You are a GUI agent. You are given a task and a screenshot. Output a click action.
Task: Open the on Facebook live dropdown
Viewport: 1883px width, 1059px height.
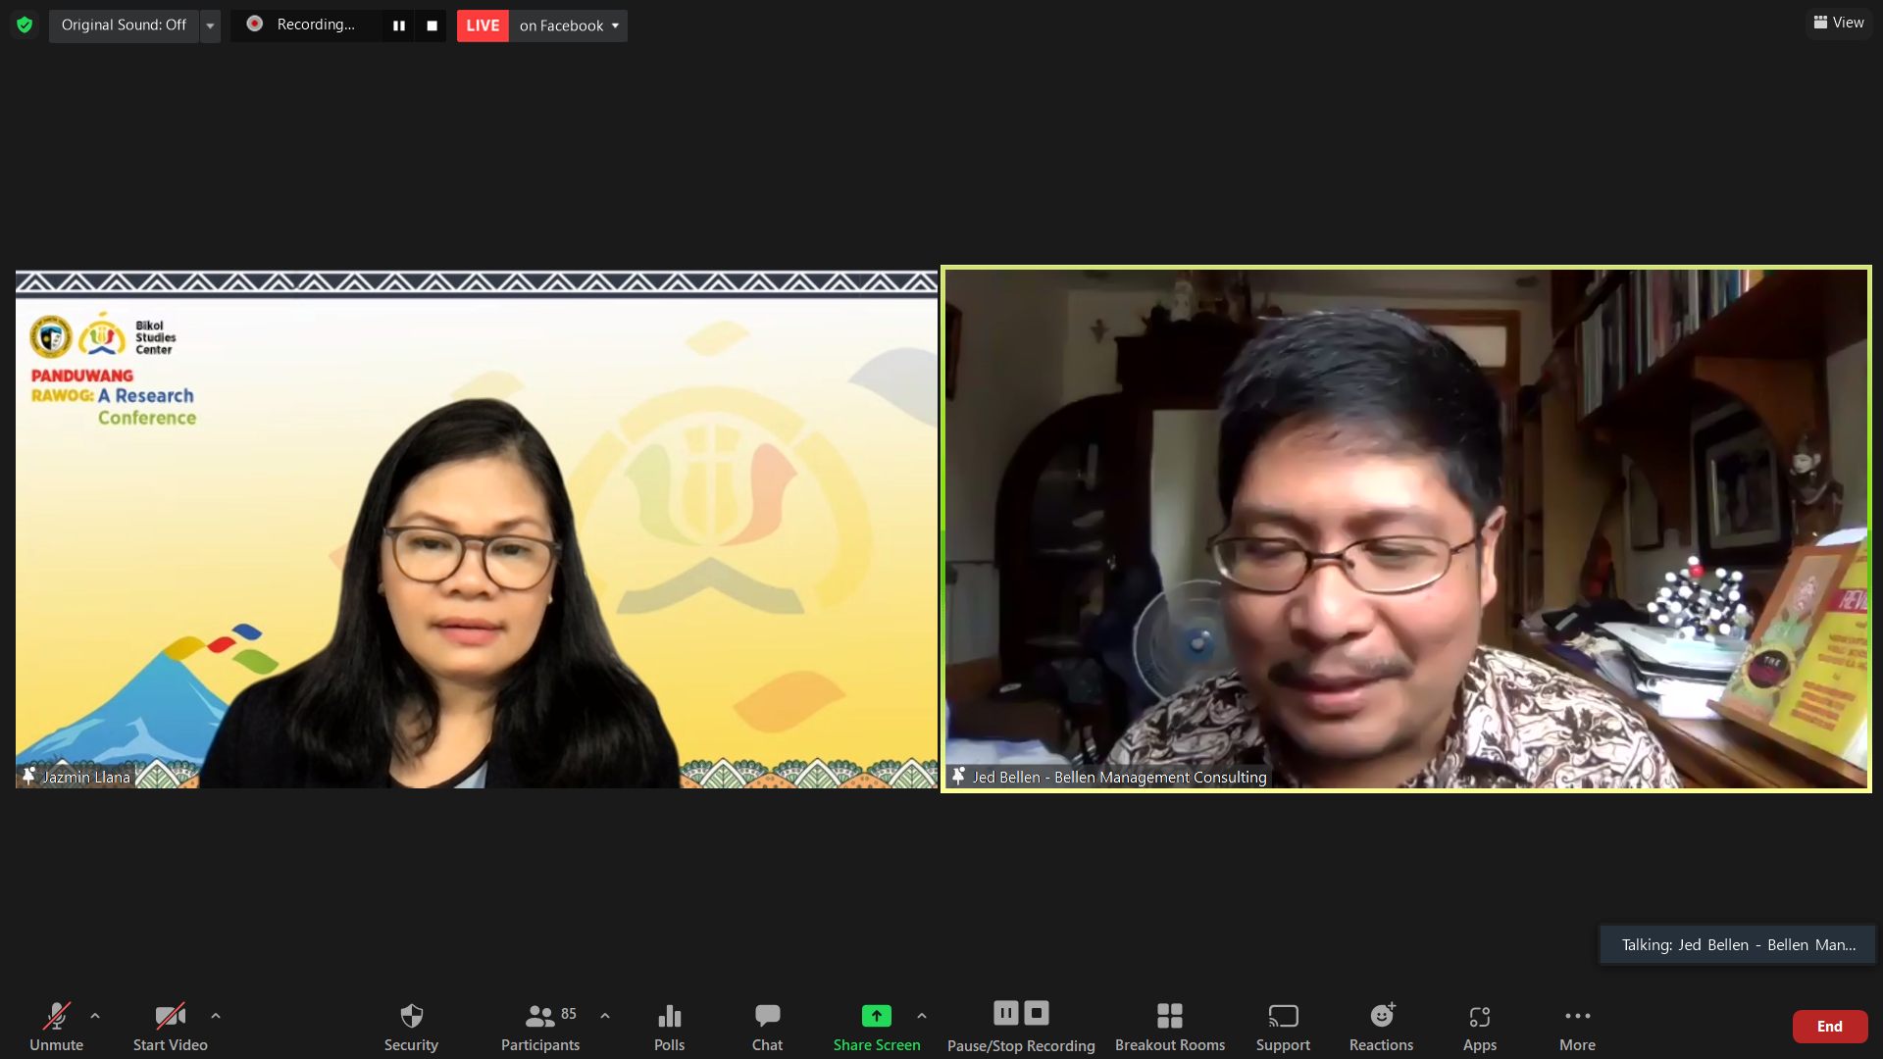(x=569, y=25)
